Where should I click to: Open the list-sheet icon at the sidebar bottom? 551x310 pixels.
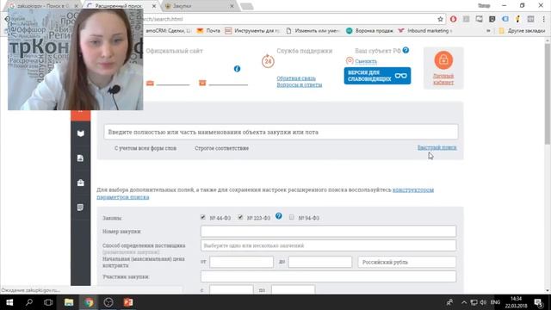80,208
